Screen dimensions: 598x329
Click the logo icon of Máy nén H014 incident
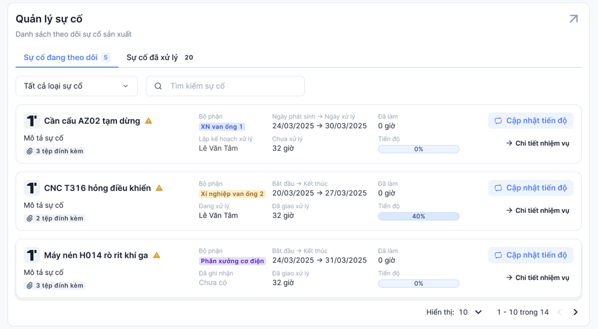click(32, 255)
